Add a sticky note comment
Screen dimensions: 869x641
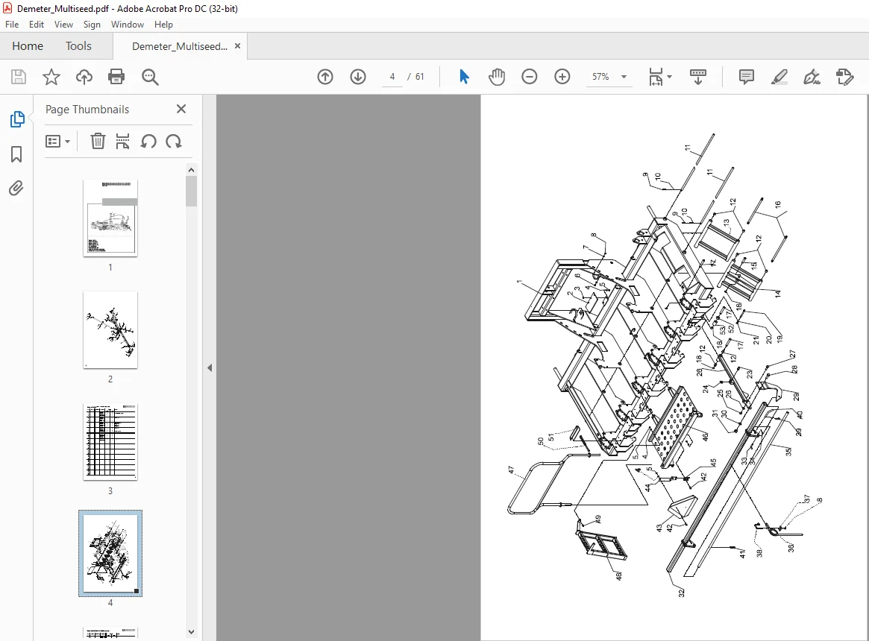(x=747, y=77)
